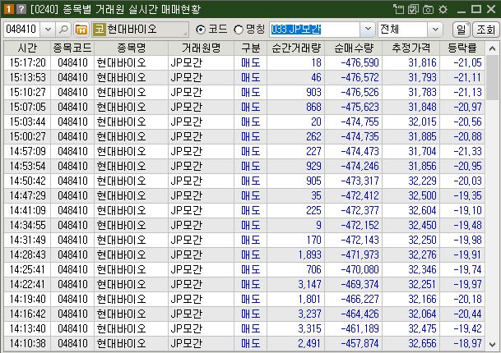Click the stock code input field 048410

tap(21, 30)
